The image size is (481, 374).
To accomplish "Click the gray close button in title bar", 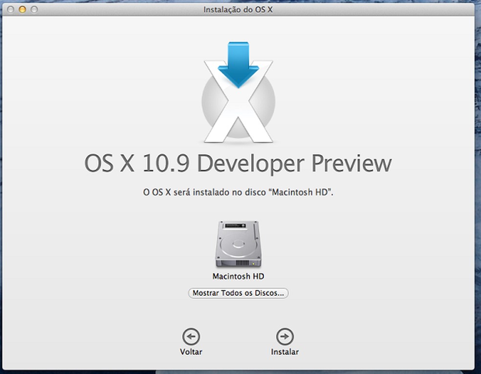I will pos(10,10).
